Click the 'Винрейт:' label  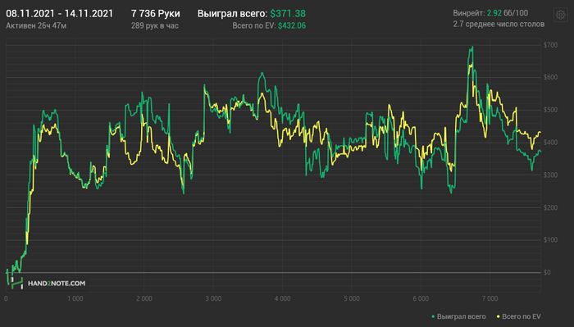click(469, 13)
